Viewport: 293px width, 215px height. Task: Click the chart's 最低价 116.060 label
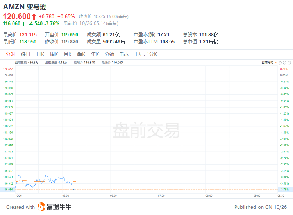pos(112,63)
